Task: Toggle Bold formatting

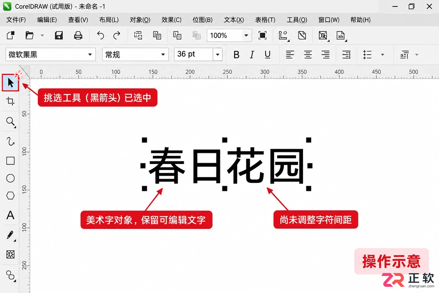Action: (x=236, y=55)
